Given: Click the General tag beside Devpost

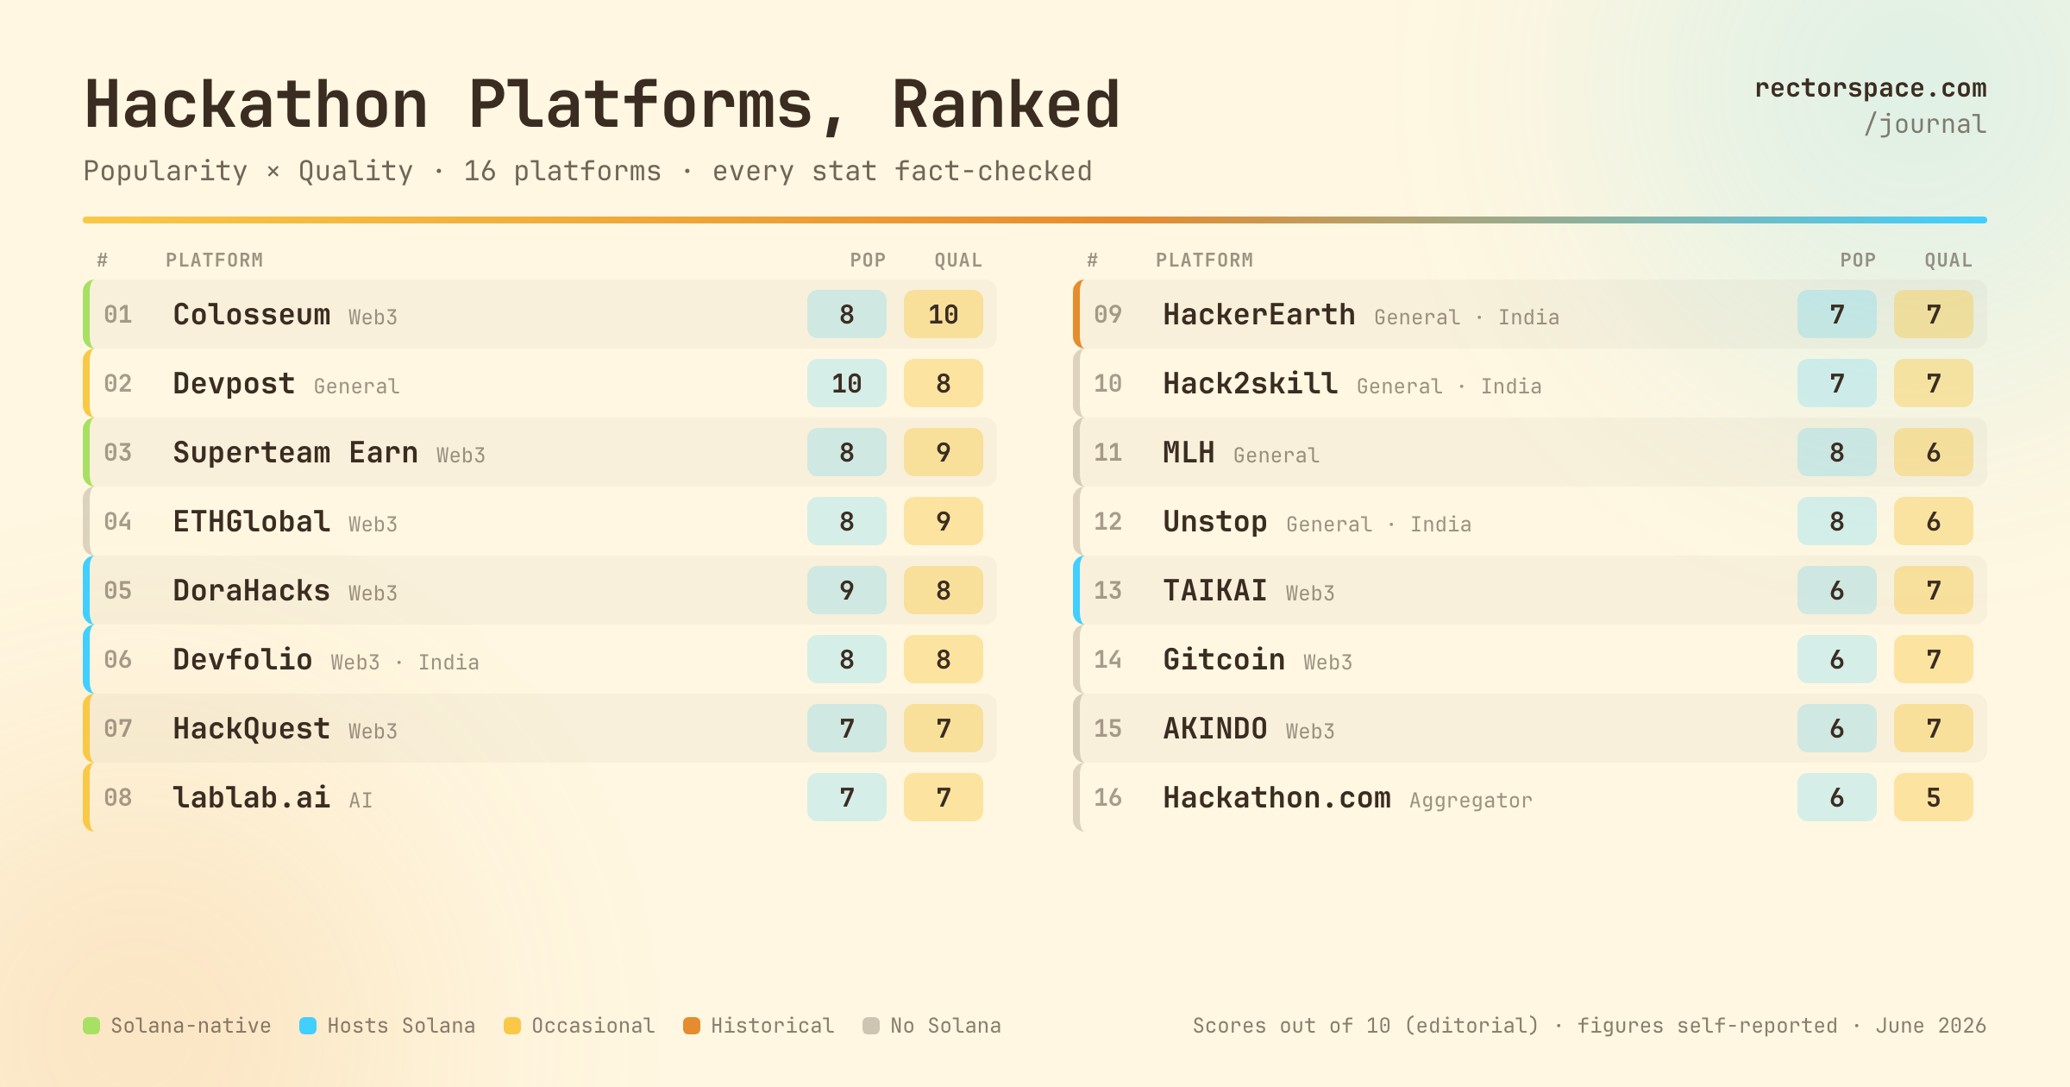Looking at the screenshot, I should point(356,386).
